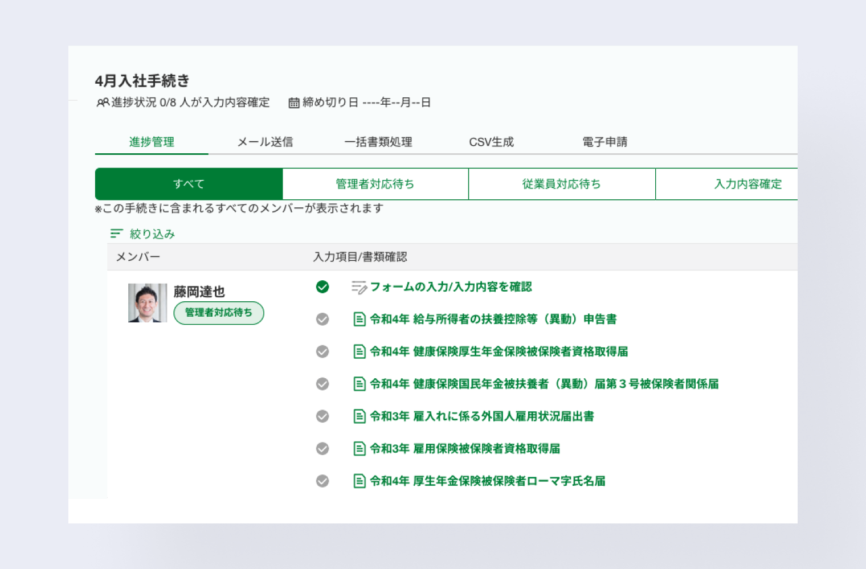This screenshot has height=569, width=866.
Task: Open the document icon for 第３号被保険者関係届
Action: pos(360,384)
